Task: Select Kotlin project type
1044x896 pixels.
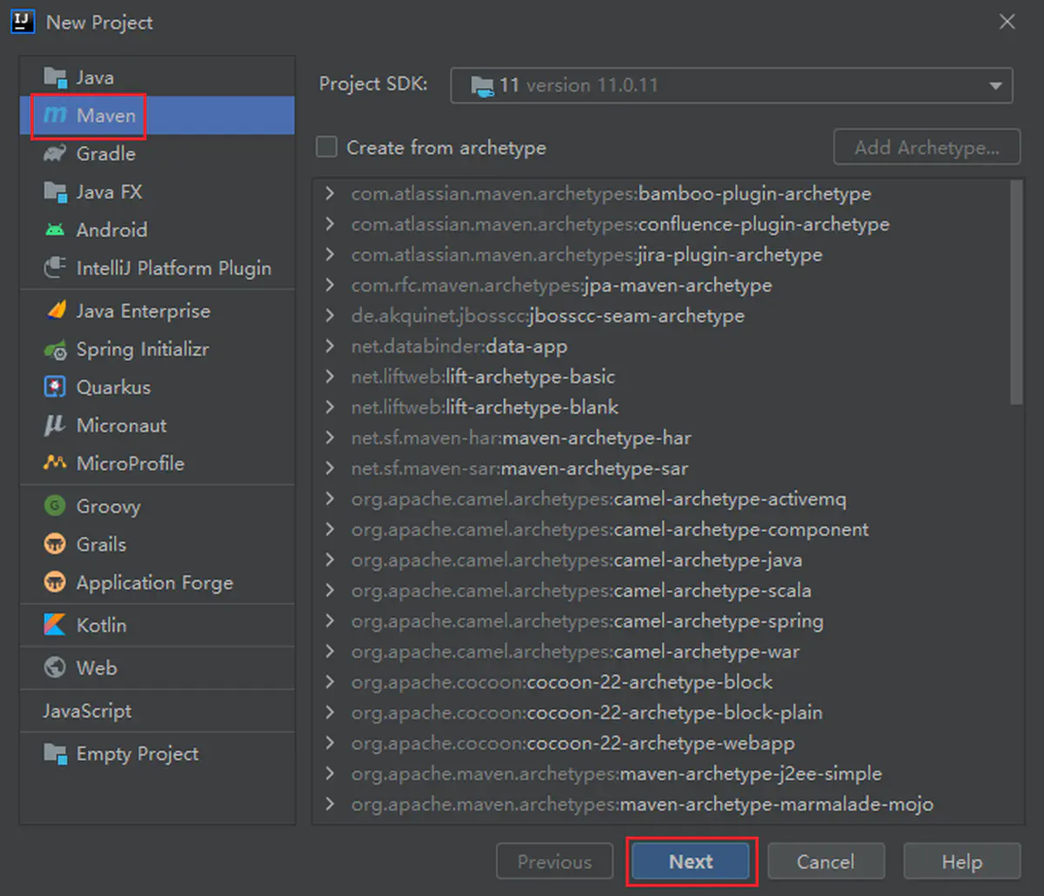Action: pos(157,625)
